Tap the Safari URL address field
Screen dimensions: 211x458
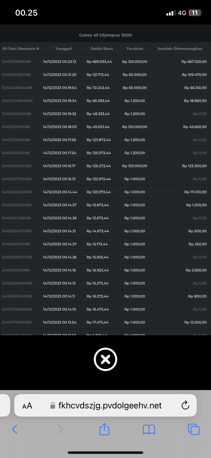click(110, 406)
